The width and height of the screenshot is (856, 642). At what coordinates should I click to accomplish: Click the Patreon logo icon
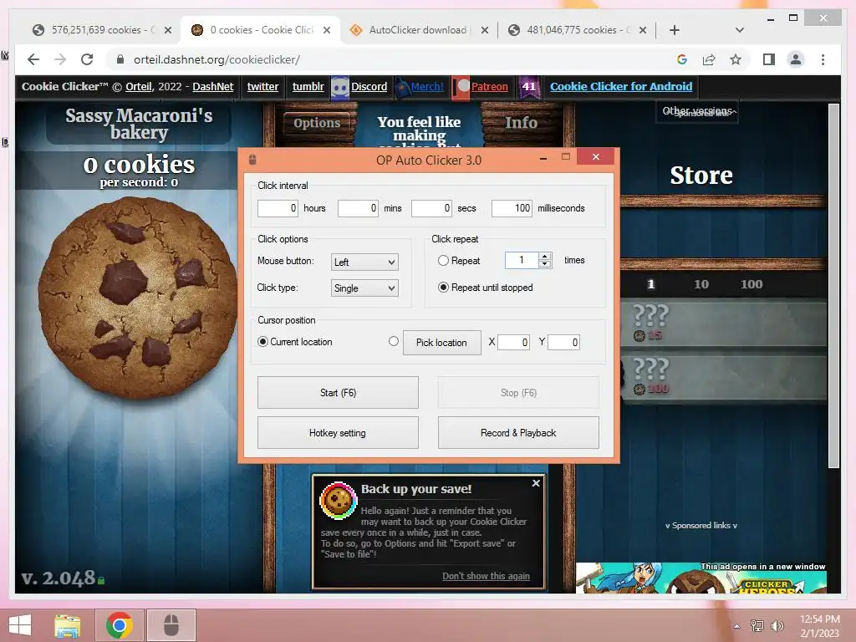pos(461,87)
